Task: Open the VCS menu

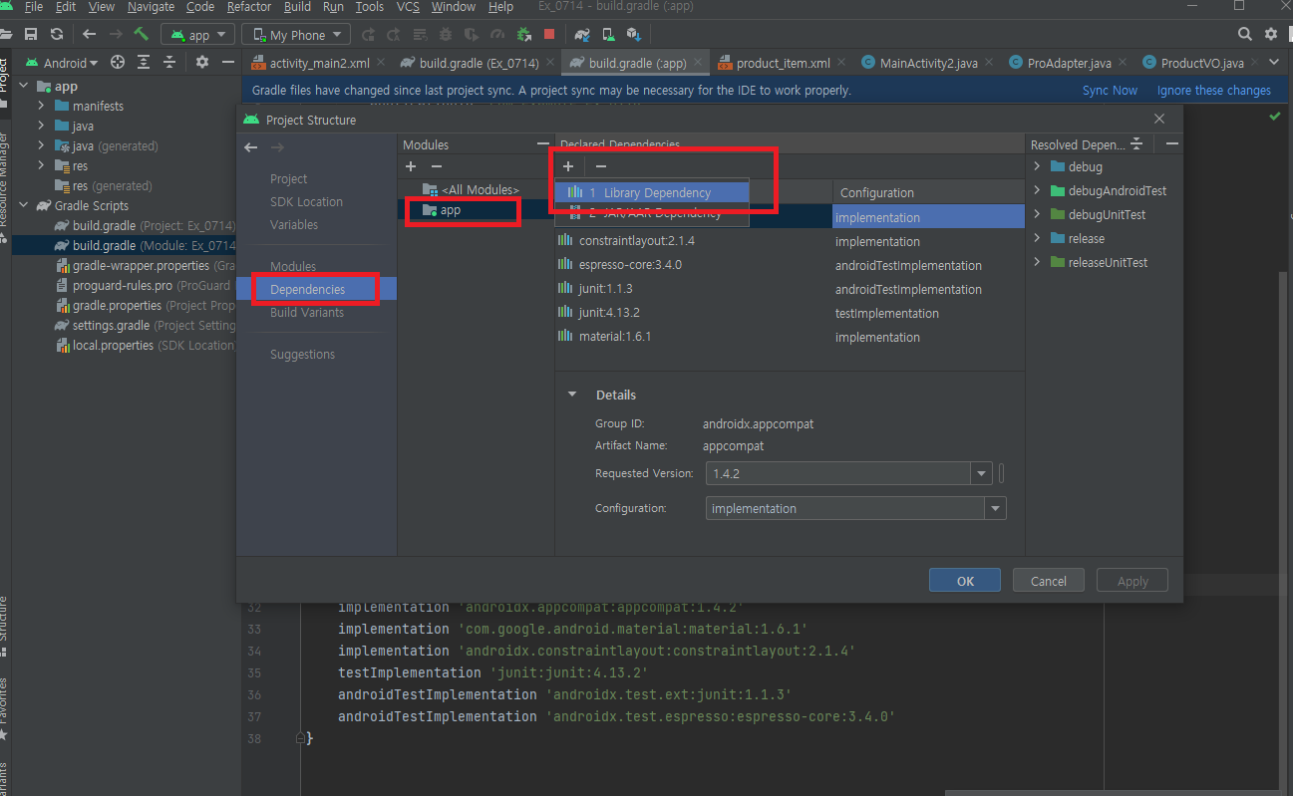Action: click(408, 7)
